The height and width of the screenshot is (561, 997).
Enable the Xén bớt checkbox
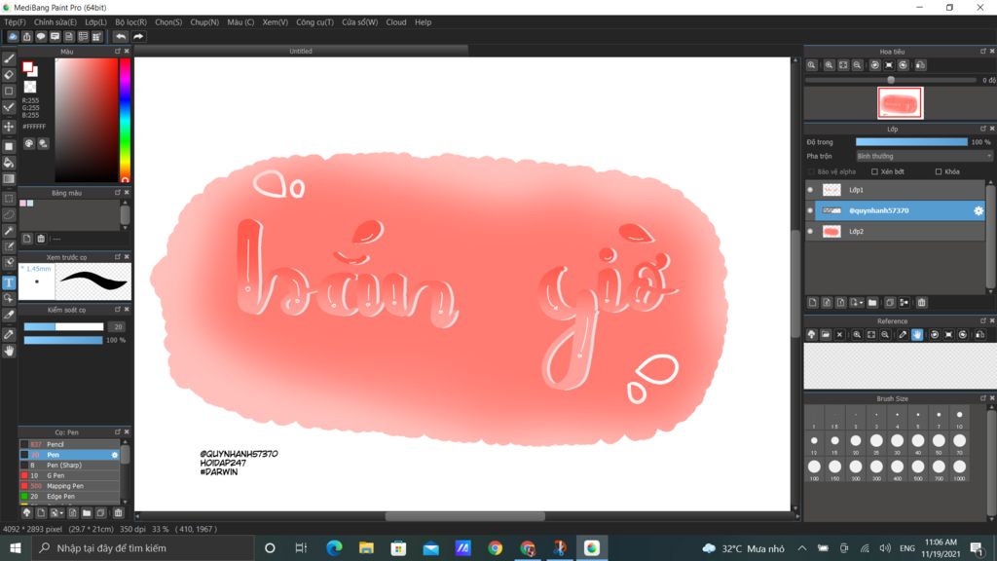(874, 171)
